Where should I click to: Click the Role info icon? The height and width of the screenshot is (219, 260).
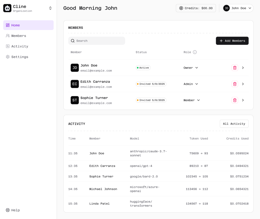point(195,52)
